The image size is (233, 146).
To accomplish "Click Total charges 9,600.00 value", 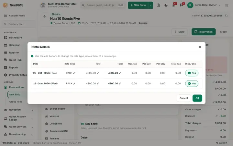I will [220, 123].
